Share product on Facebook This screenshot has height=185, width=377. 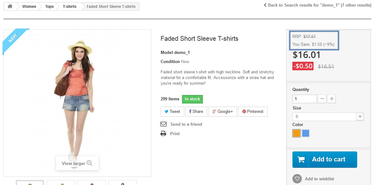[x=196, y=112]
